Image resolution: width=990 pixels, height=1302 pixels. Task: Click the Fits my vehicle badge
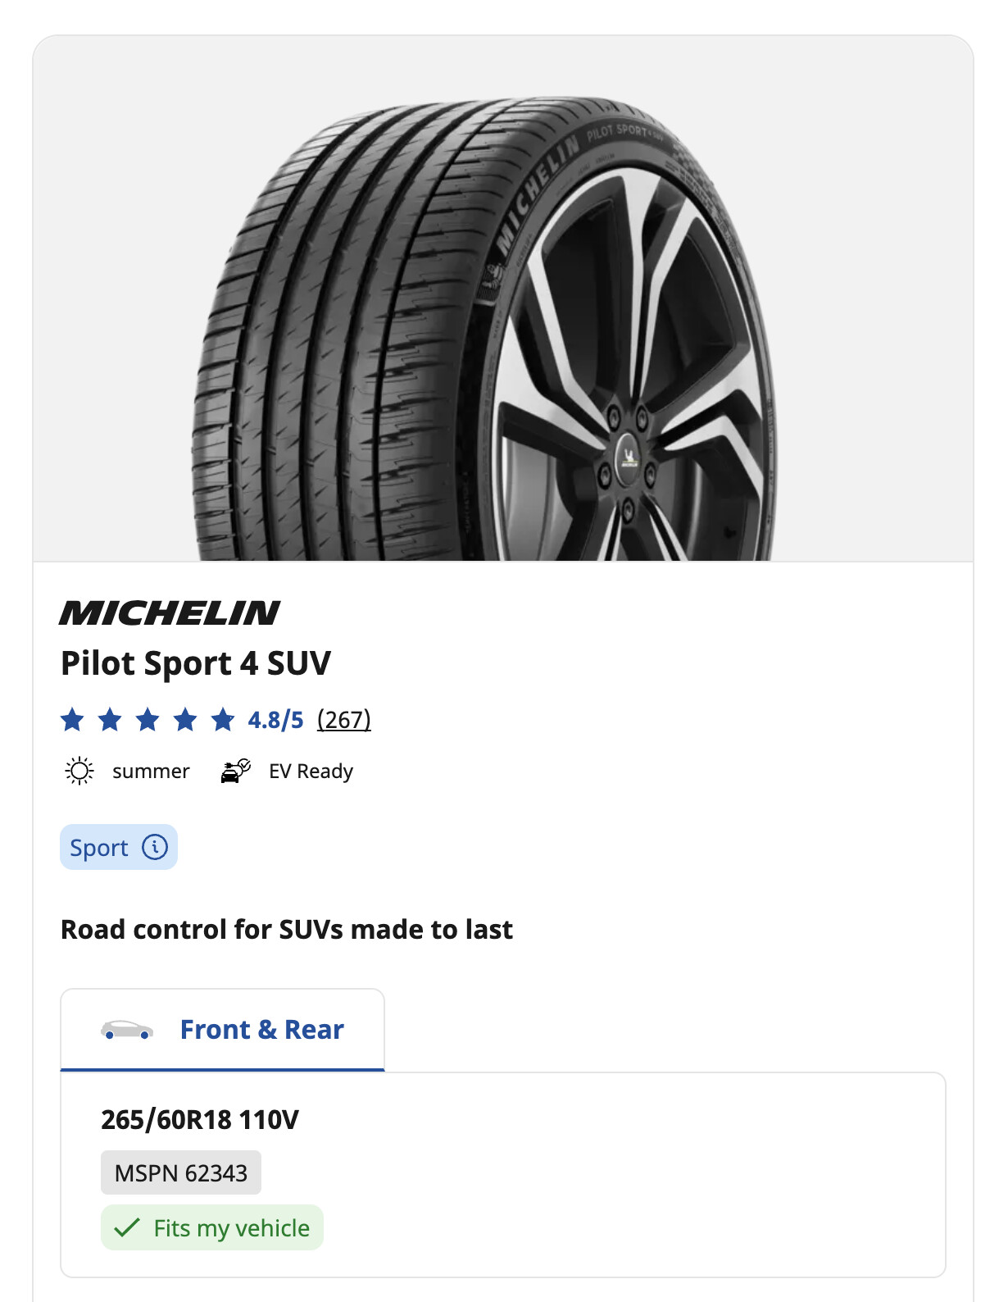(212, 1227)
